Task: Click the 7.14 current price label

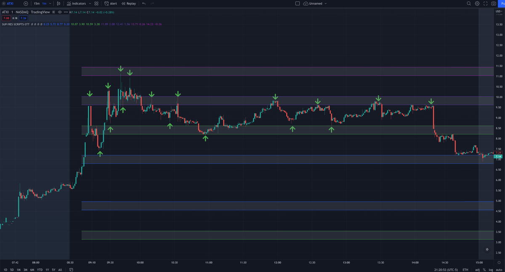Action: click(499, 156)
